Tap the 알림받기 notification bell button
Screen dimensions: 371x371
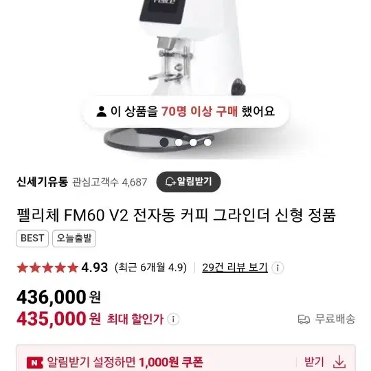[x=188, y=181]
